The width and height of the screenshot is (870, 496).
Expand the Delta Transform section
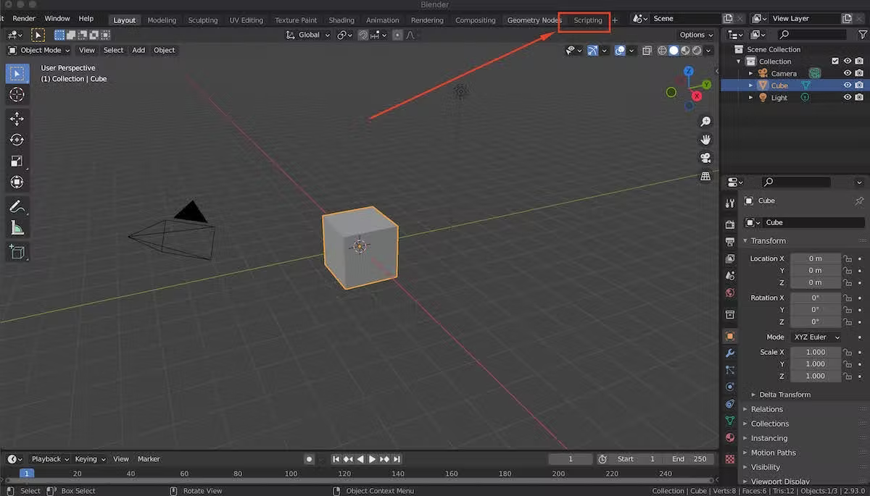[783, 394]
